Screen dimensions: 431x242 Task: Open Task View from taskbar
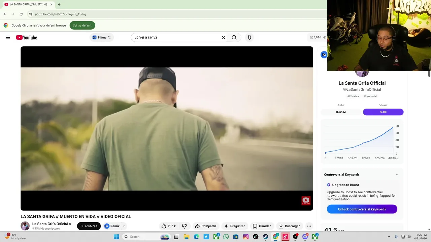[176, 237]
